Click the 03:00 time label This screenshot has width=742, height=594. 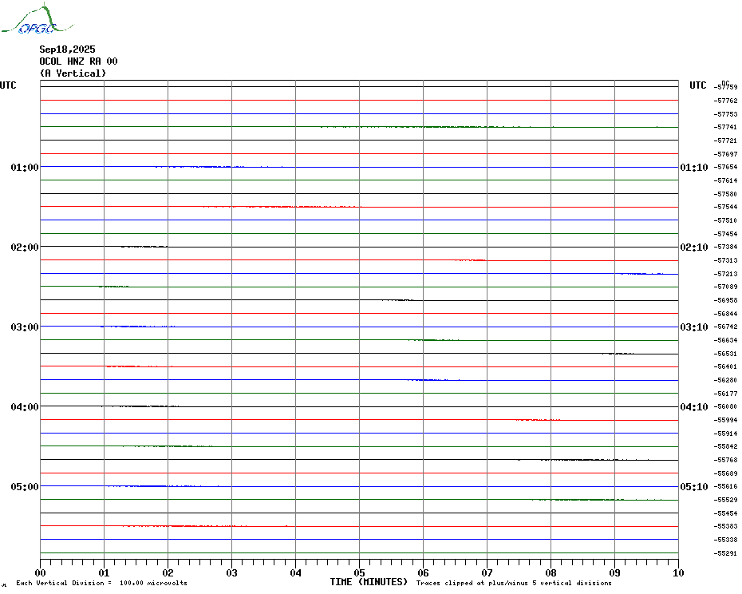pos(25,327)
